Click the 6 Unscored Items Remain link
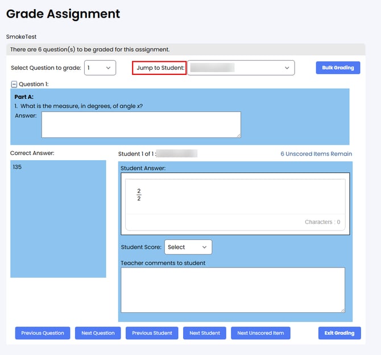381x355 pixels. pos(316,154)
